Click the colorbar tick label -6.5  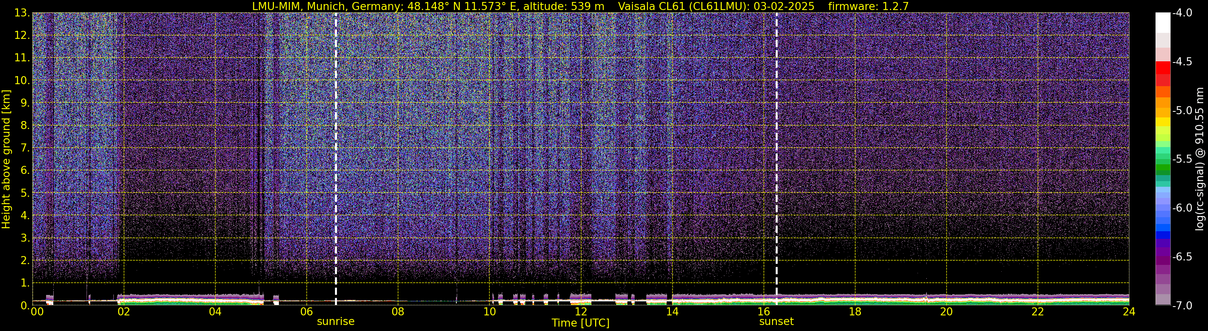click(1182, 257)
